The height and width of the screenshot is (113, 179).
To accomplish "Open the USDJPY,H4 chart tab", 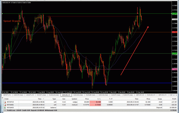I will click(x=30, y=95).
